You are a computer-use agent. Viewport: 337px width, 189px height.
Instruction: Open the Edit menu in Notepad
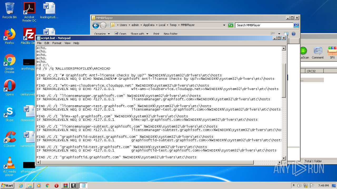pos(47,43)
